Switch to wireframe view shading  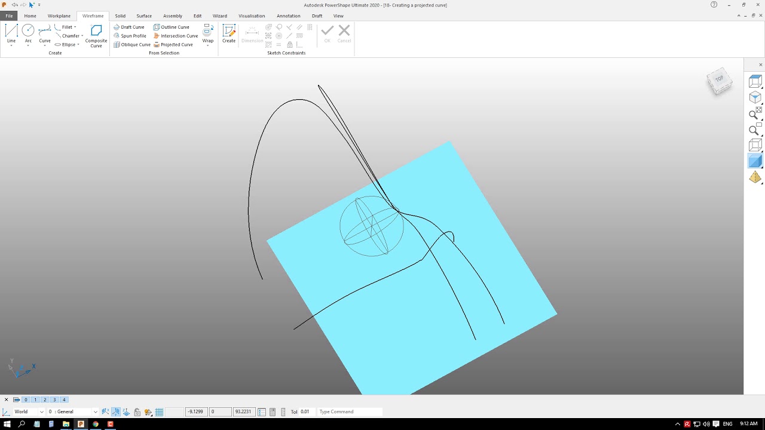pos(755,145)
